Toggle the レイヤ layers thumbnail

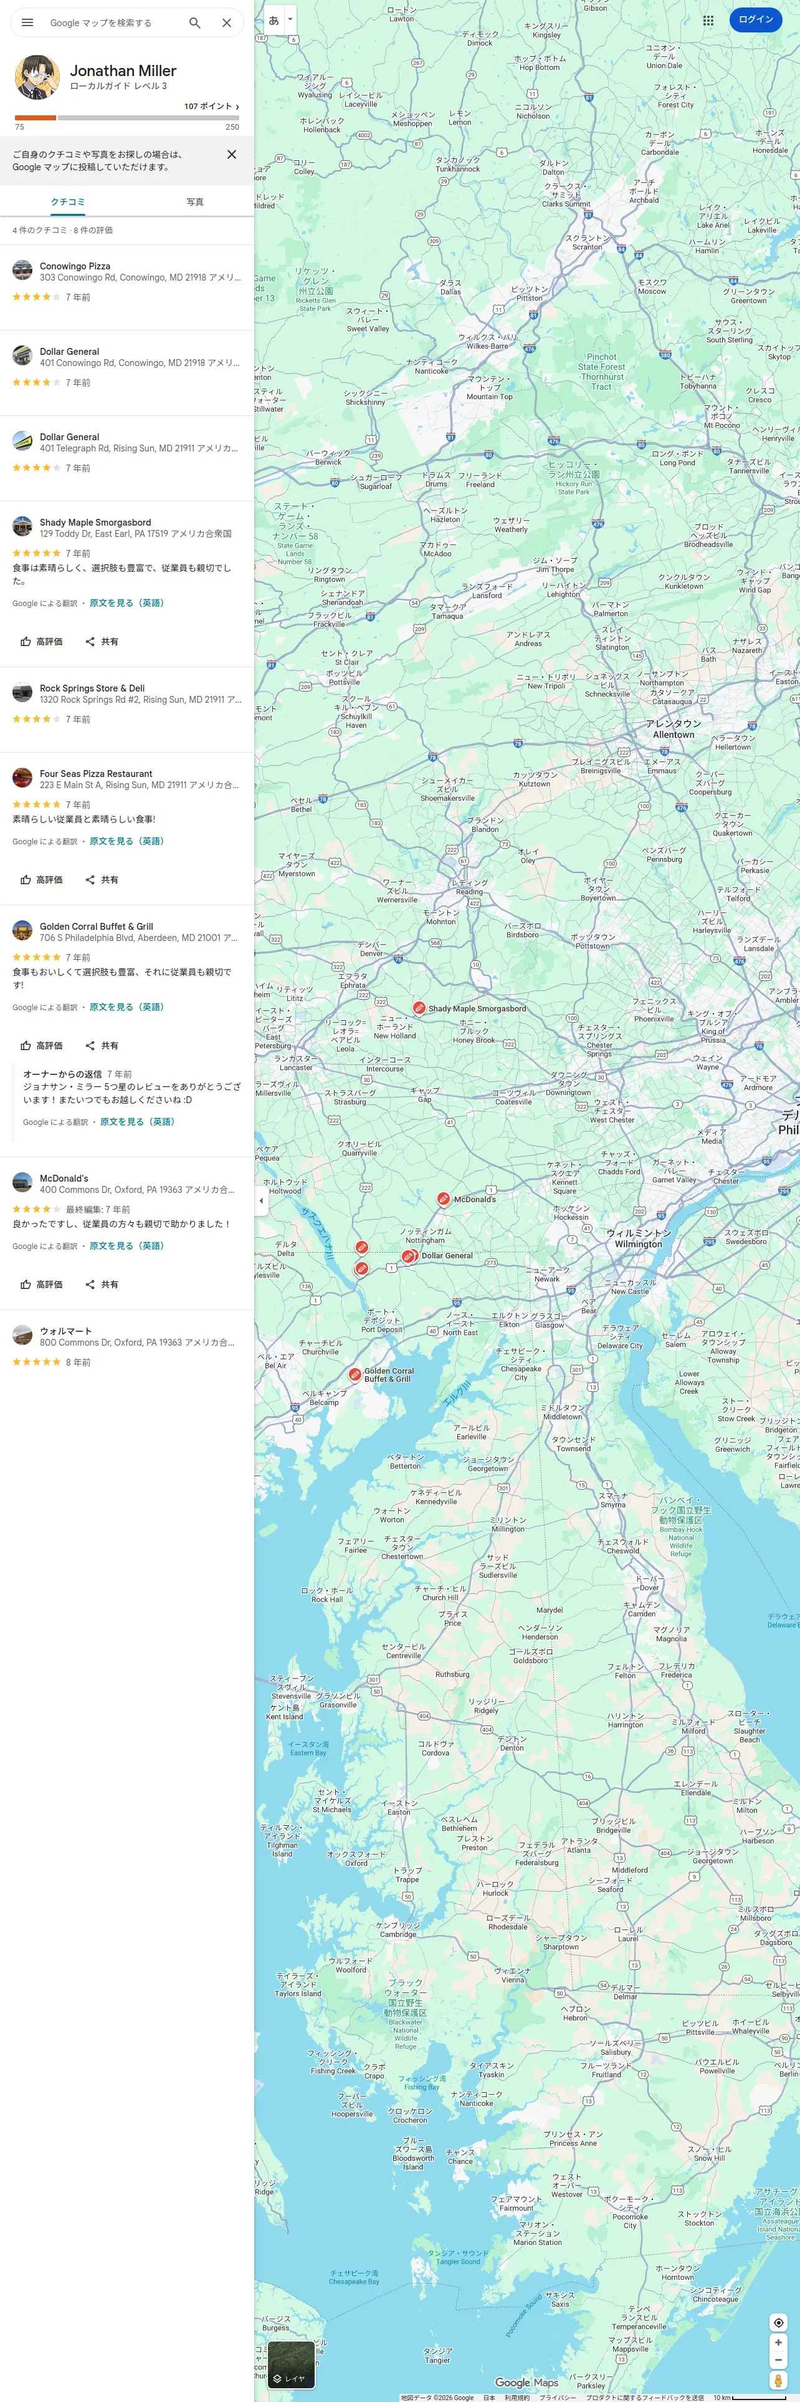tap(290, 2365)
